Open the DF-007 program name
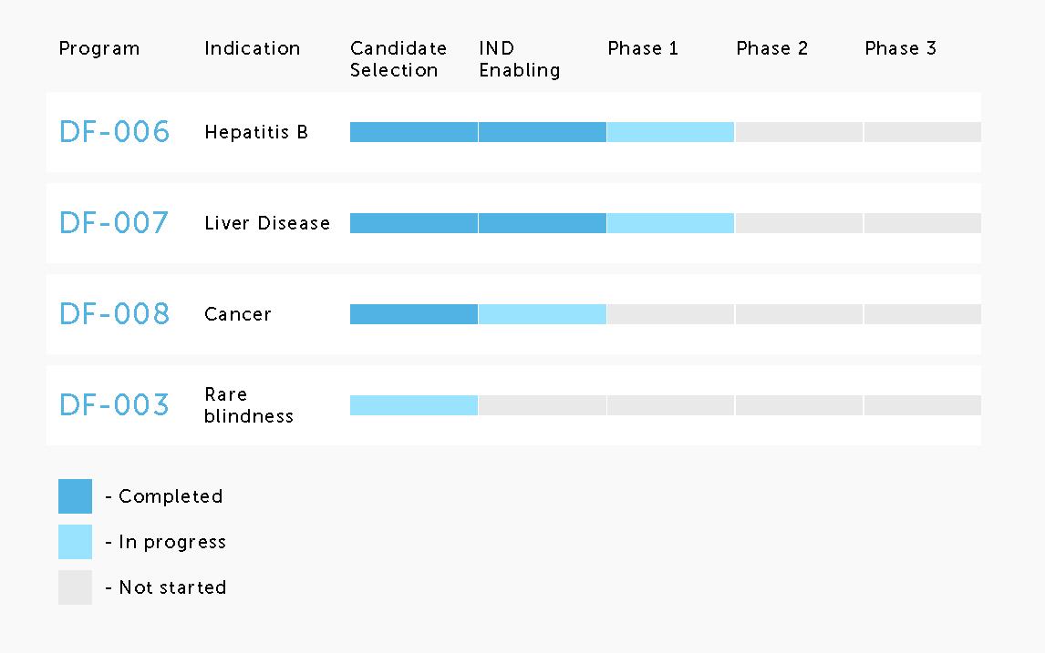1045x653 pixels. coord(114,223)
